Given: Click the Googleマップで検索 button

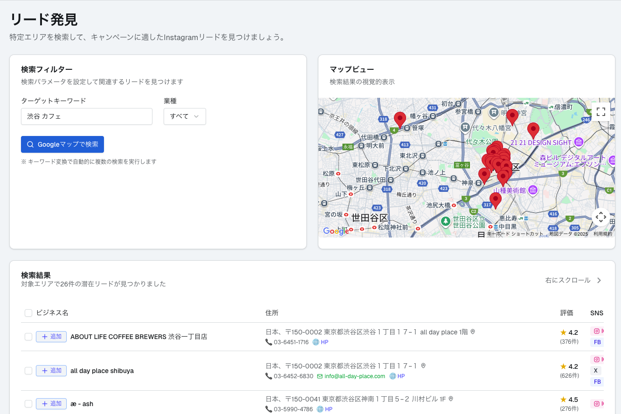Looking at the screenshot, I should 62,144.
